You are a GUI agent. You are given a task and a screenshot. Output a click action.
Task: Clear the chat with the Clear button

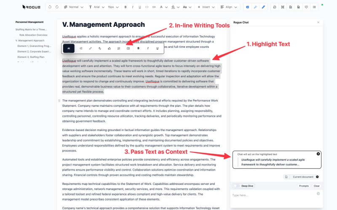click(x=316, y=186)
